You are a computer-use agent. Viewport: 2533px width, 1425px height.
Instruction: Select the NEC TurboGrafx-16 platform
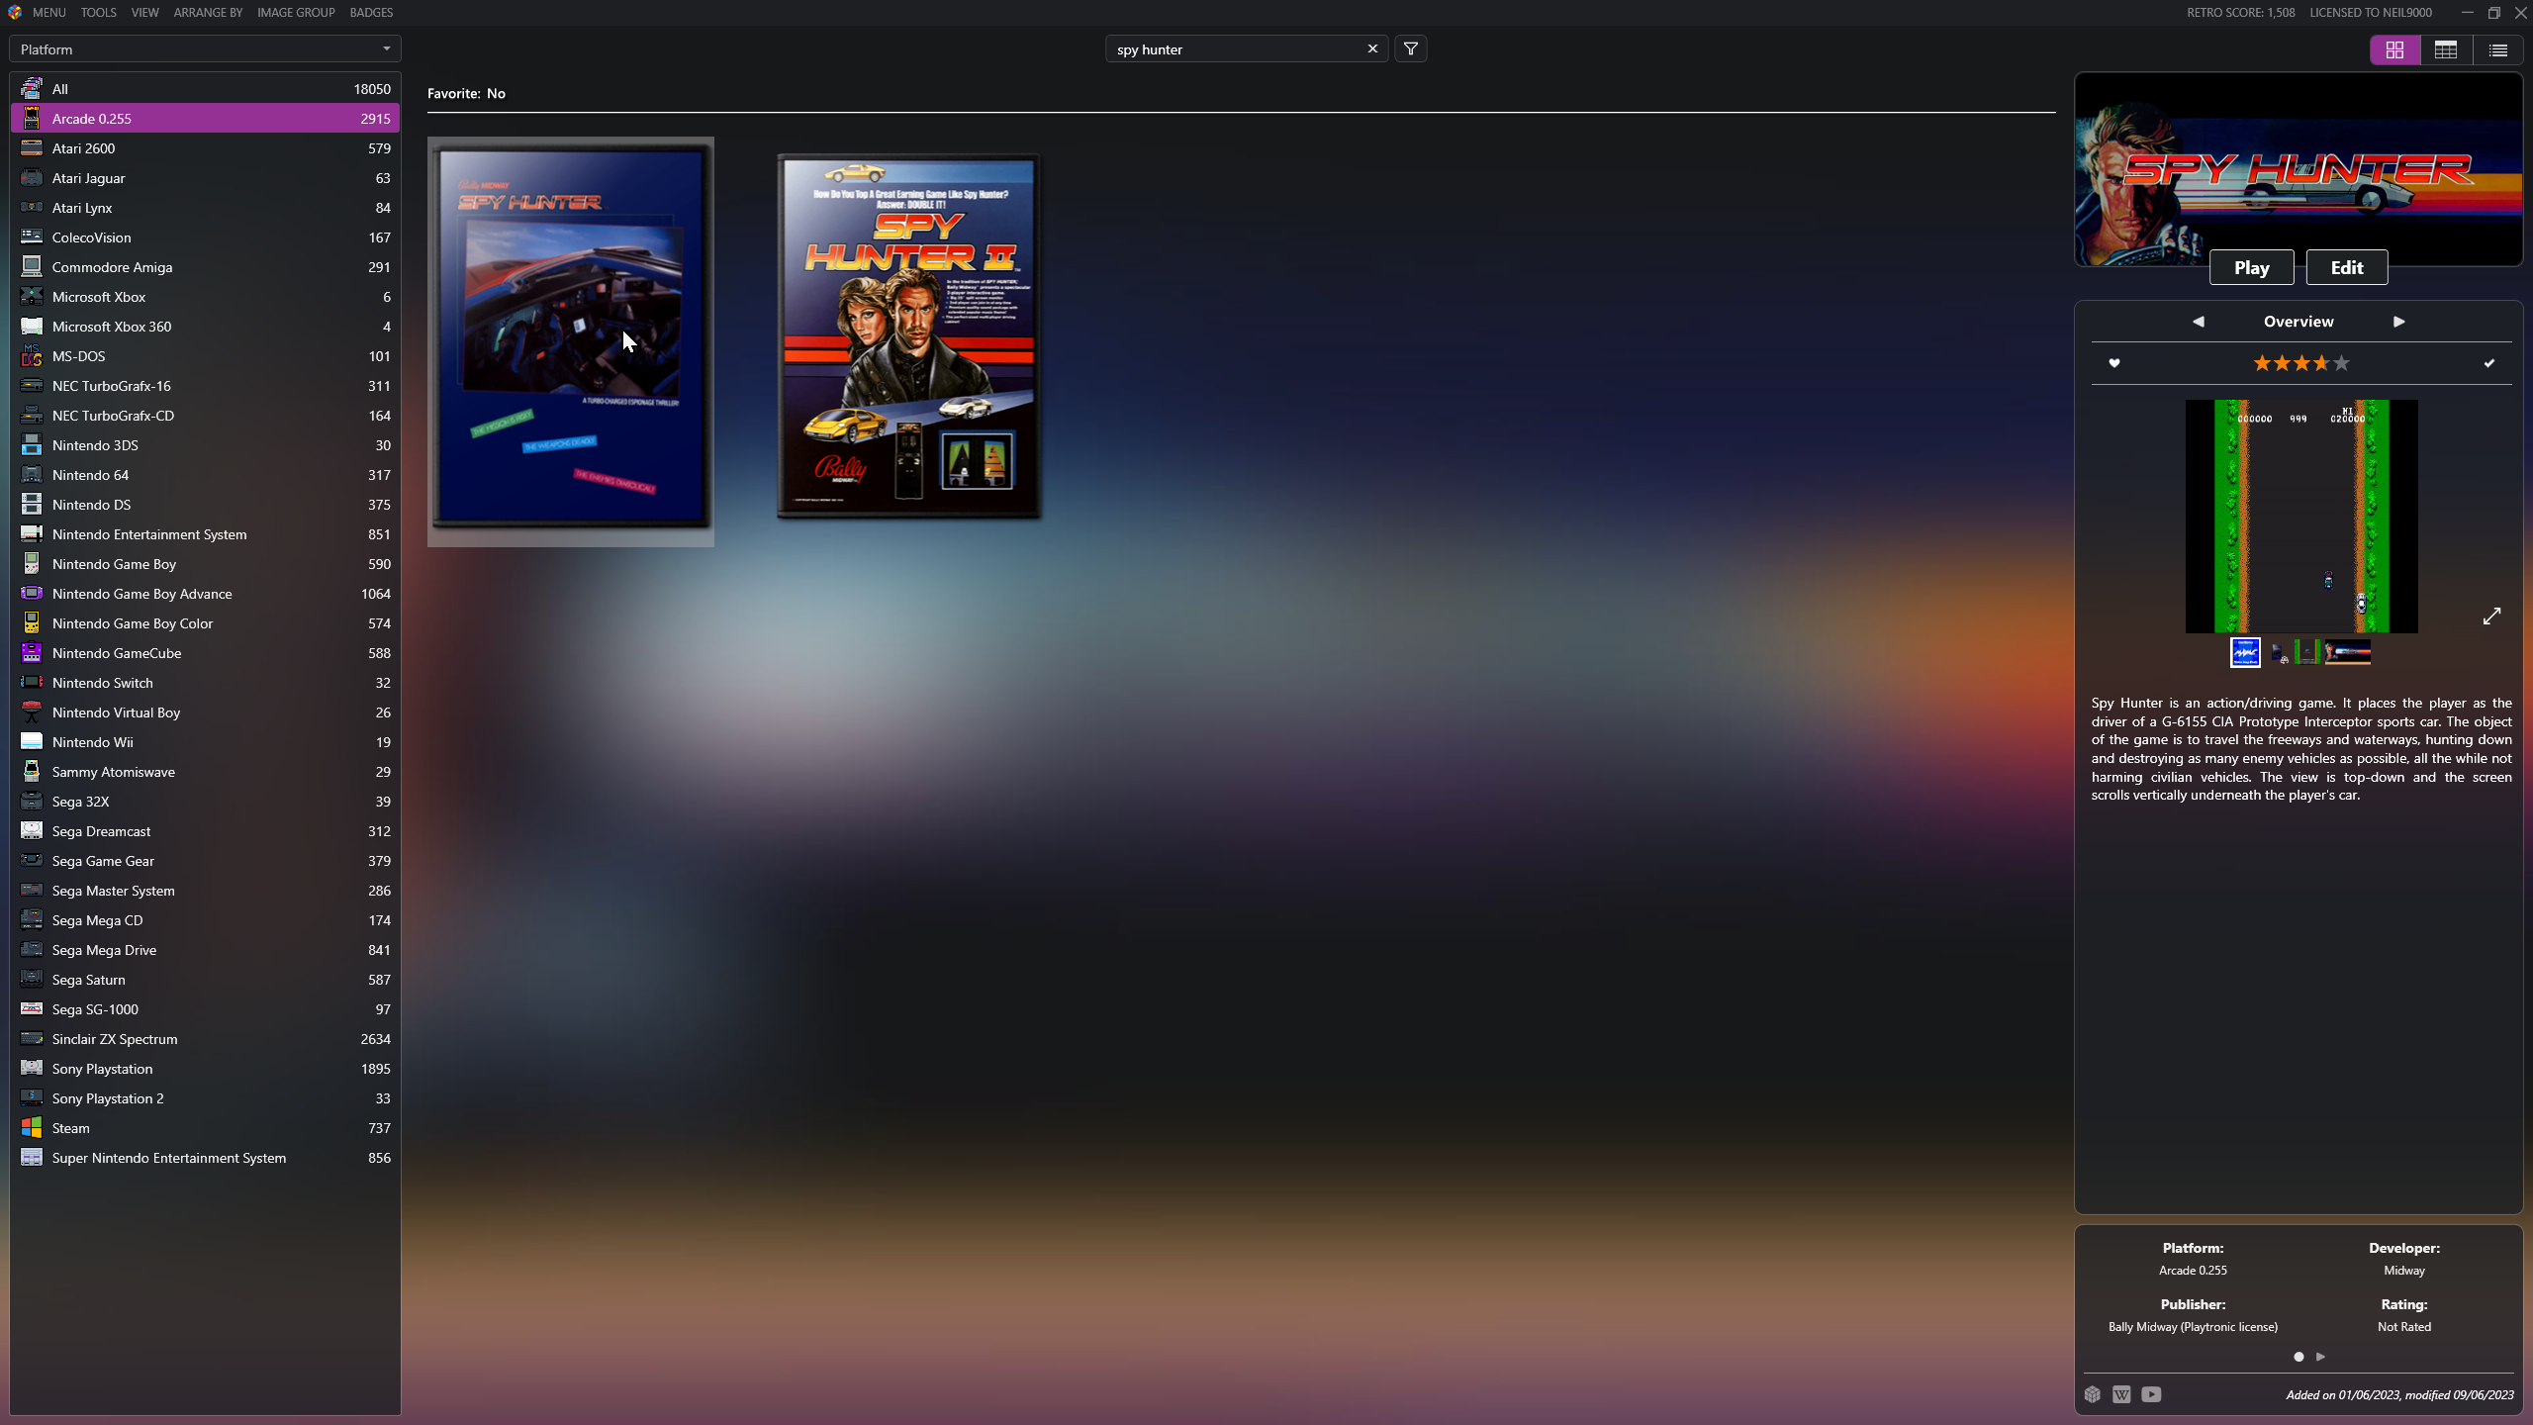pyautogui.click(x=205, y=386)
